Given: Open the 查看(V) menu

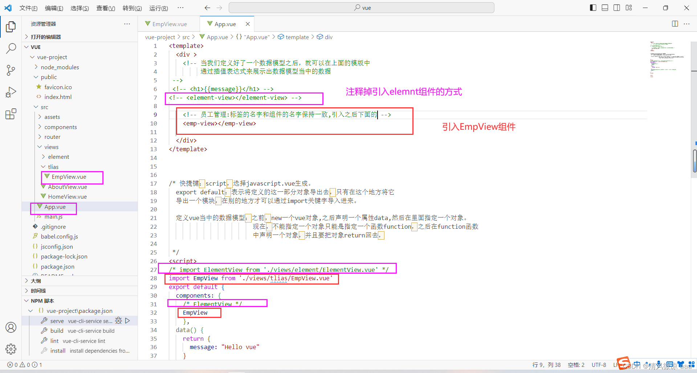Looking at the screenshot, I should point(106,8).
